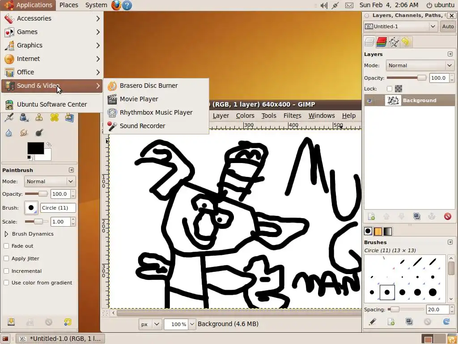458x344 pixels.
Task: Open Accessories submenu
Action: click(52, 18)
